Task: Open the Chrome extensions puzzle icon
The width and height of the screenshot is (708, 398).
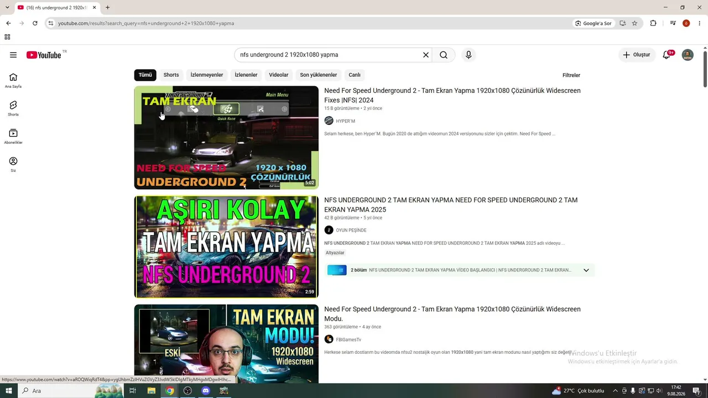Action: (653, 23)
